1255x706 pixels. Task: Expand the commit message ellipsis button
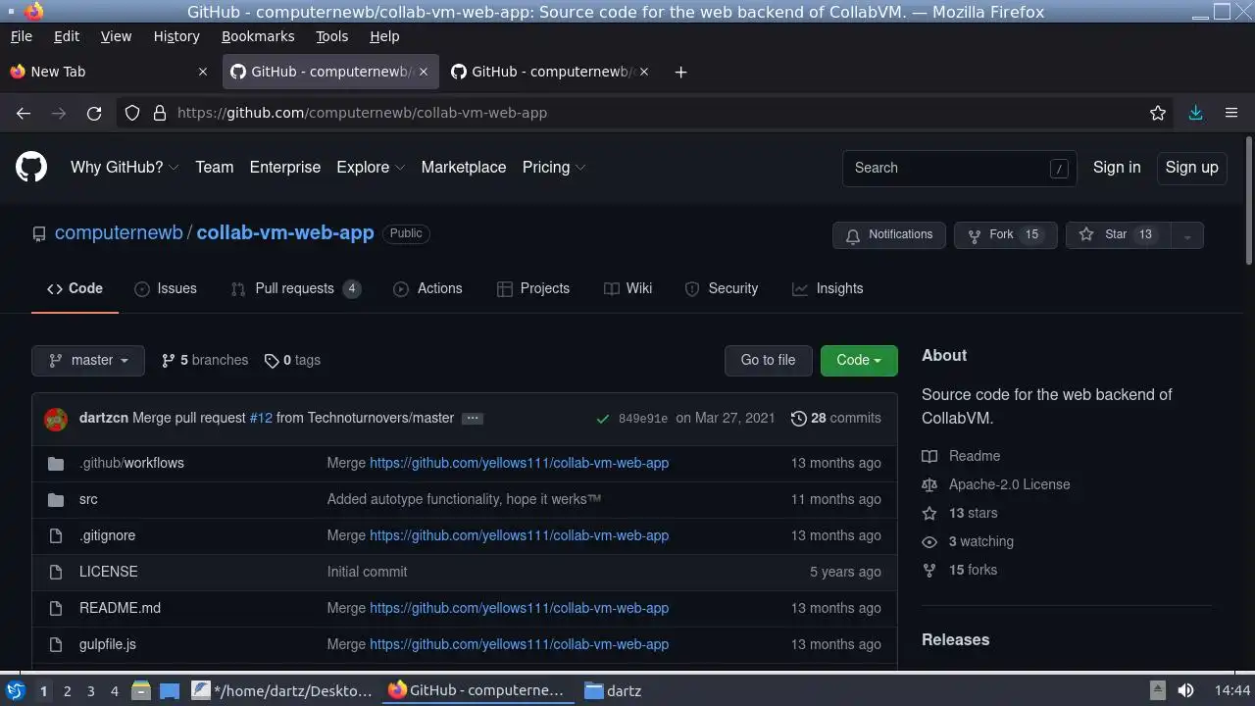pos(473,418)
